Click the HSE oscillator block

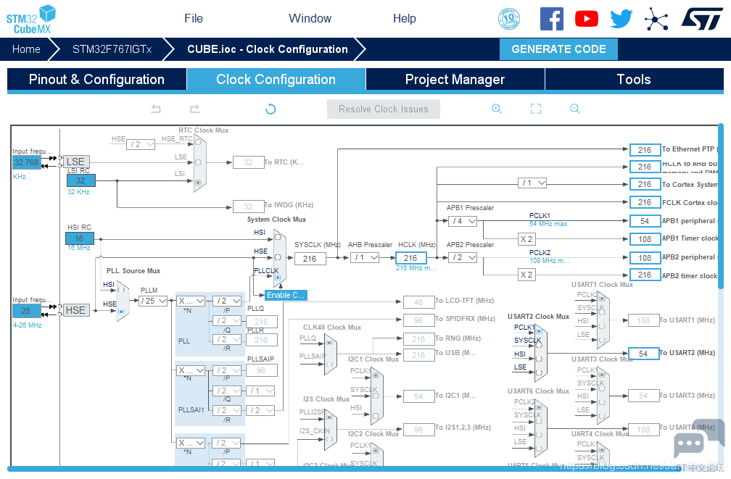(75, 310)
